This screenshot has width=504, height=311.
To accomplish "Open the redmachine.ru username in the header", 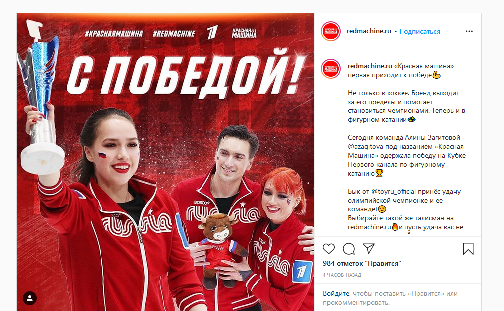I will coord(369,31).
